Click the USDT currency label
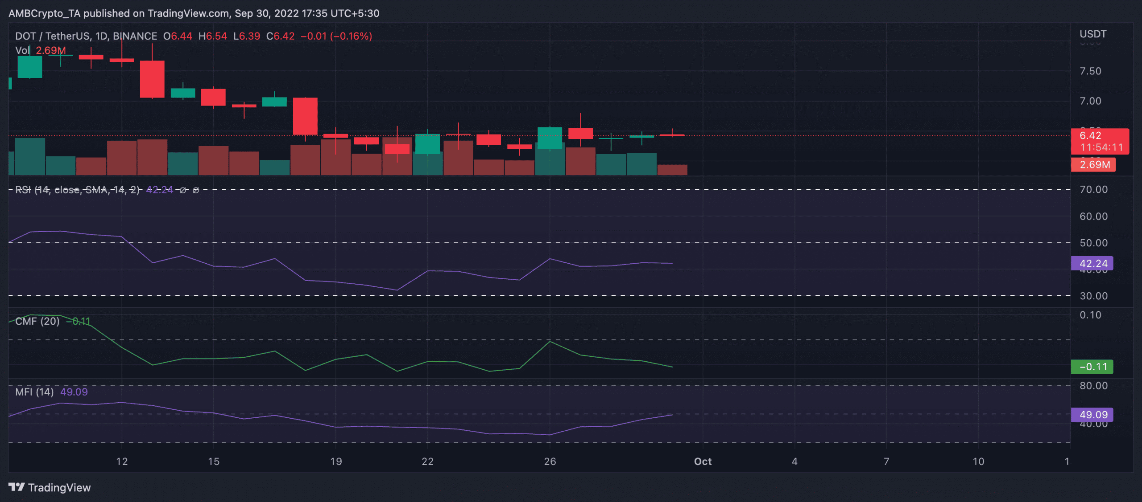The width and height of the screenshot is (1142, 502). tap(1093, 34)
